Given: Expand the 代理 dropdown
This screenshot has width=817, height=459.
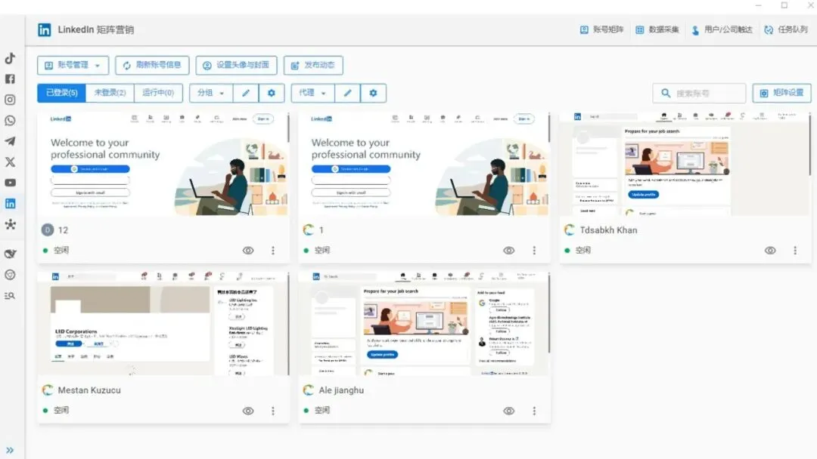Looking at the screenshot, I should pos(312,93).
